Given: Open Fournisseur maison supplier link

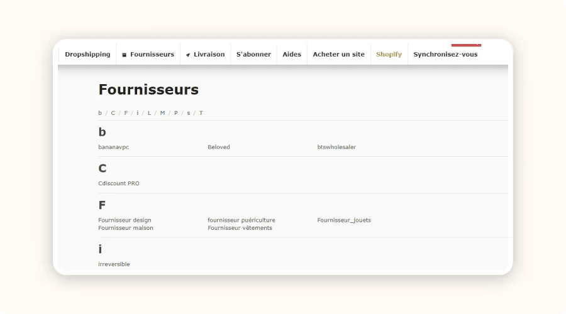Looking at the screenshot, I should click(126, 228).
